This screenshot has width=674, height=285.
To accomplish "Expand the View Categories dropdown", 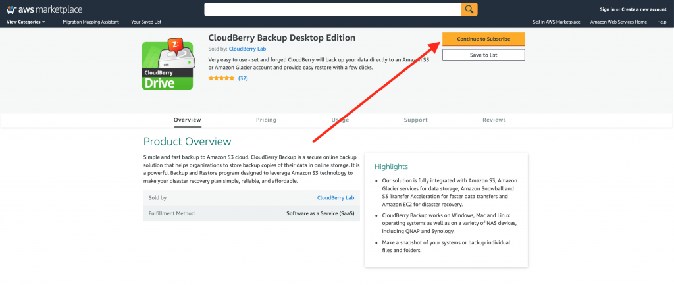I will pos(26,22).
